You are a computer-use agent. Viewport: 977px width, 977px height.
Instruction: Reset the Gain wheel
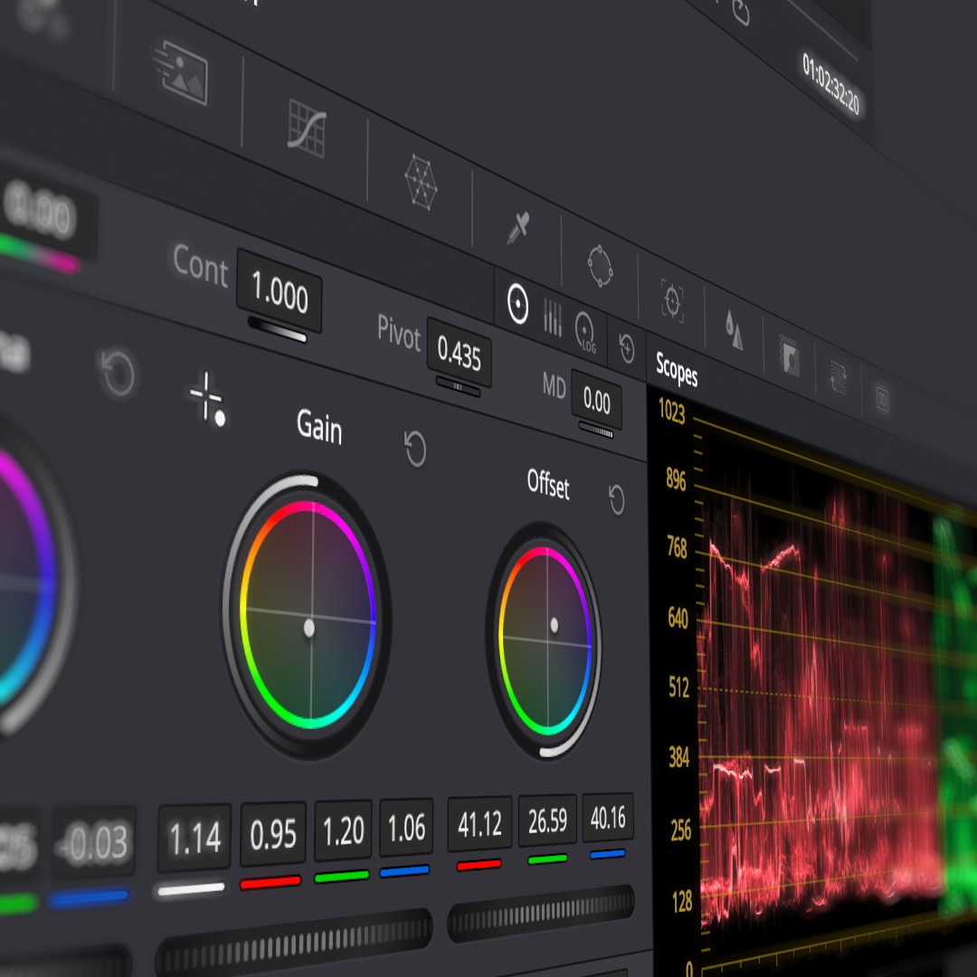415,448
